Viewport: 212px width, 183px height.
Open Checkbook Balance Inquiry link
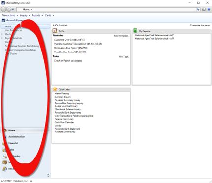tap(67, 109)
